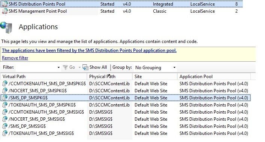
Task: Click Classic pipeline mode of Management Point Pool
Action: tap(160, 11)
